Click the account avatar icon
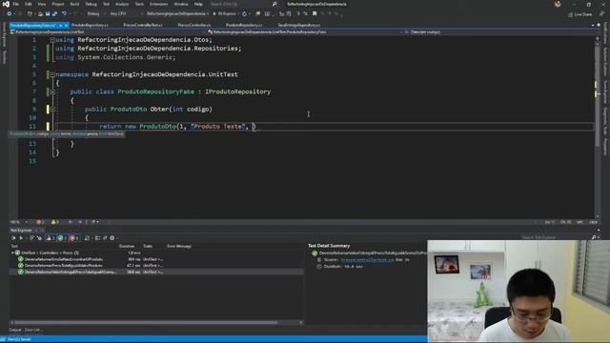The width and height of the screenshot is (610, 343). pos(558,4)
